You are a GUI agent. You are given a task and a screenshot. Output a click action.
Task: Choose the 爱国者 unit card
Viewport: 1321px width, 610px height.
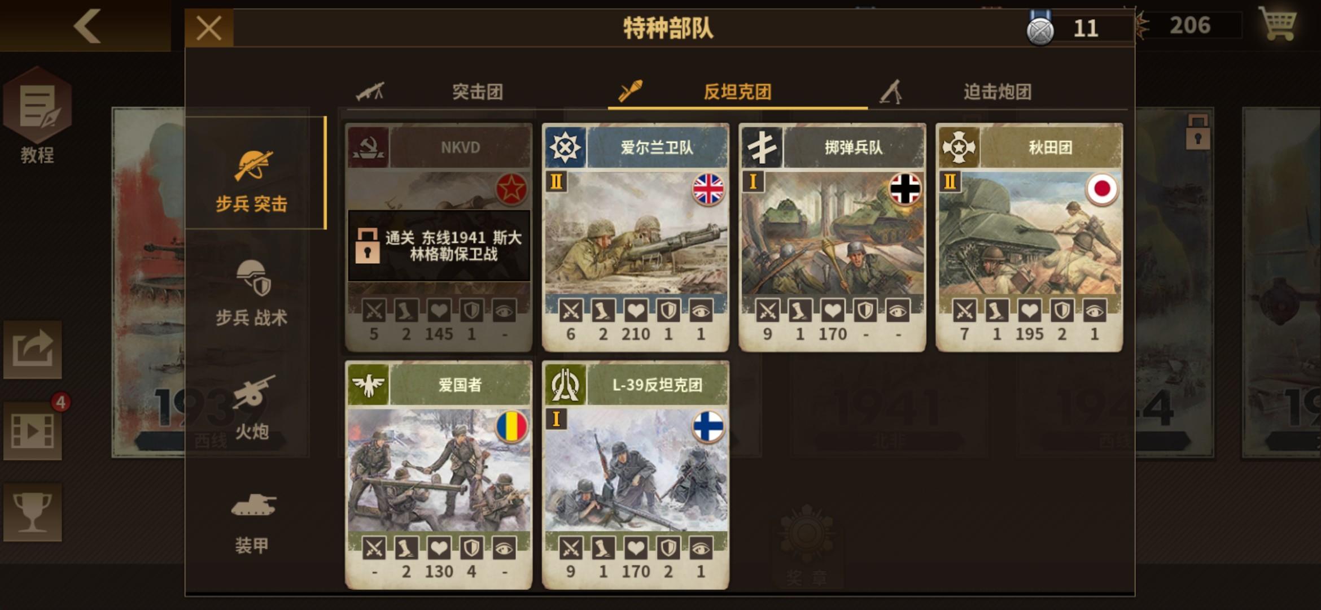[439, 475]
